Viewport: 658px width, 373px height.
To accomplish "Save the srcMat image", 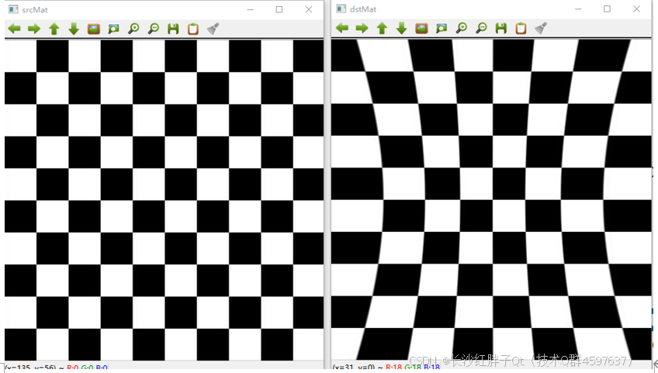I will pos(173,29).
